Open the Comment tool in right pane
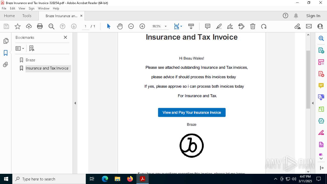 click(x=321, y=86)
